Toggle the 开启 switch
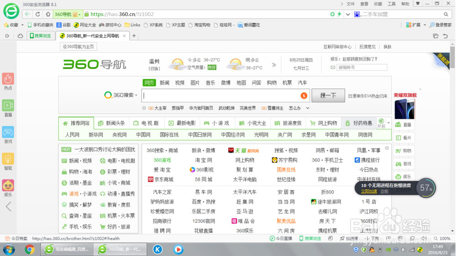Screen dimensions: 456x256 pos(381,123)
